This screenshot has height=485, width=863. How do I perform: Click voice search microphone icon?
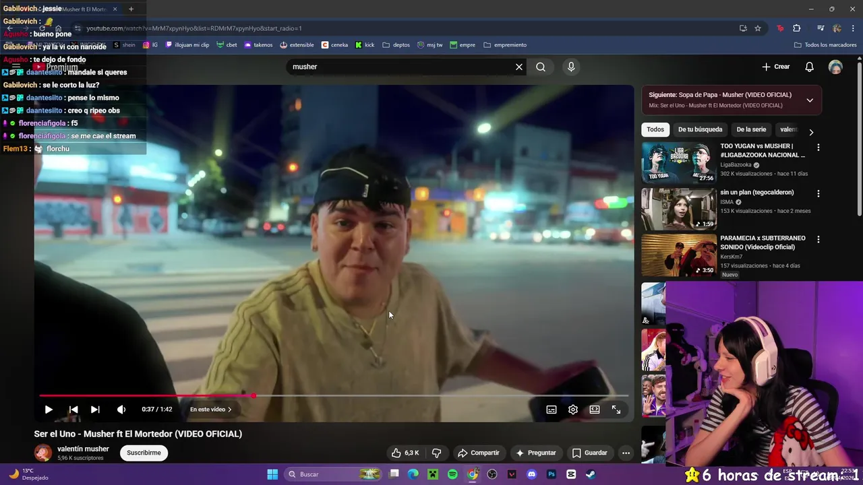tap(571, 67)
